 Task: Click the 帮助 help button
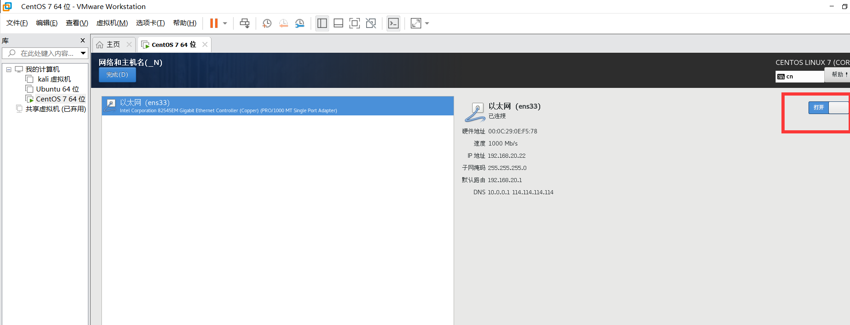[838, 74]
